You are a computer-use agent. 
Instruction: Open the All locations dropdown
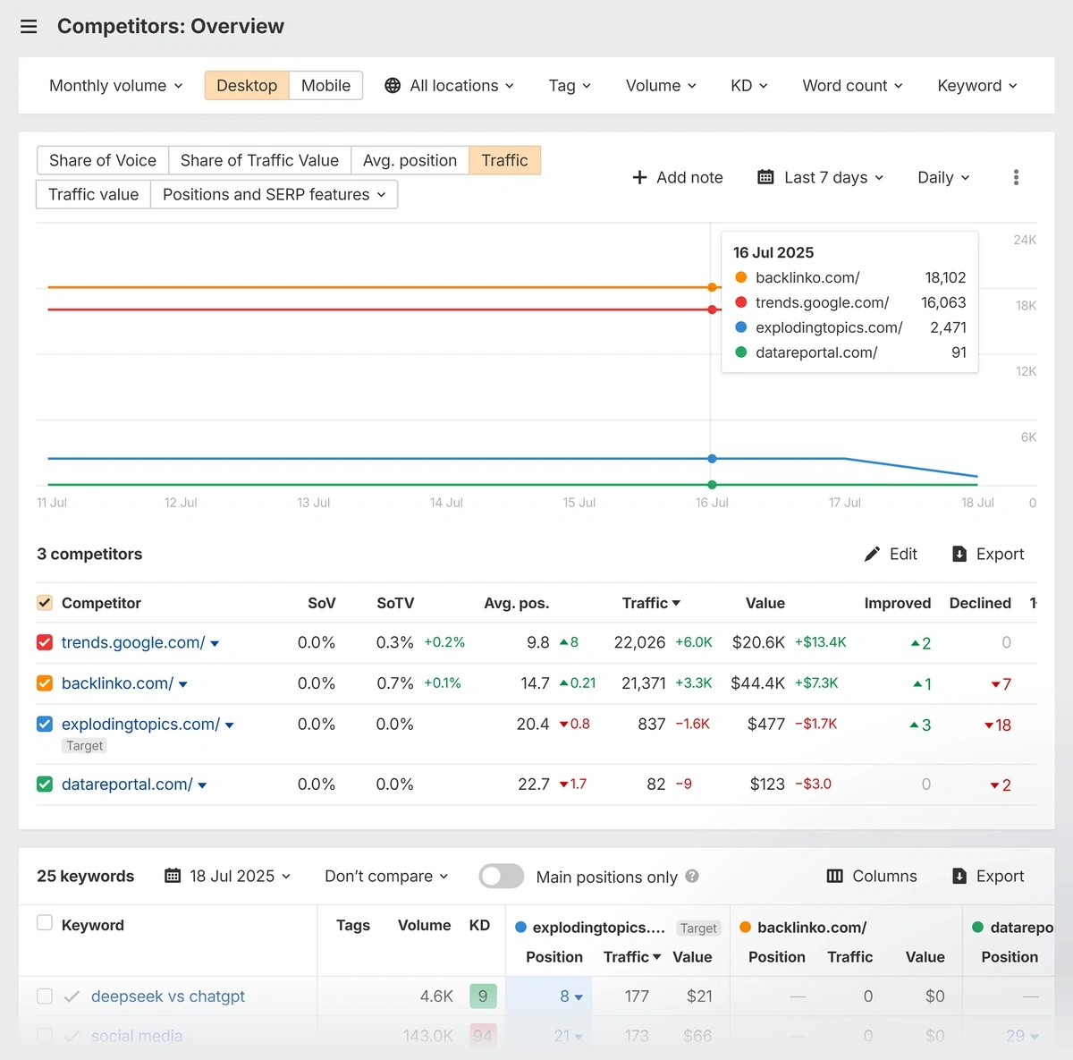coord(462,86)
